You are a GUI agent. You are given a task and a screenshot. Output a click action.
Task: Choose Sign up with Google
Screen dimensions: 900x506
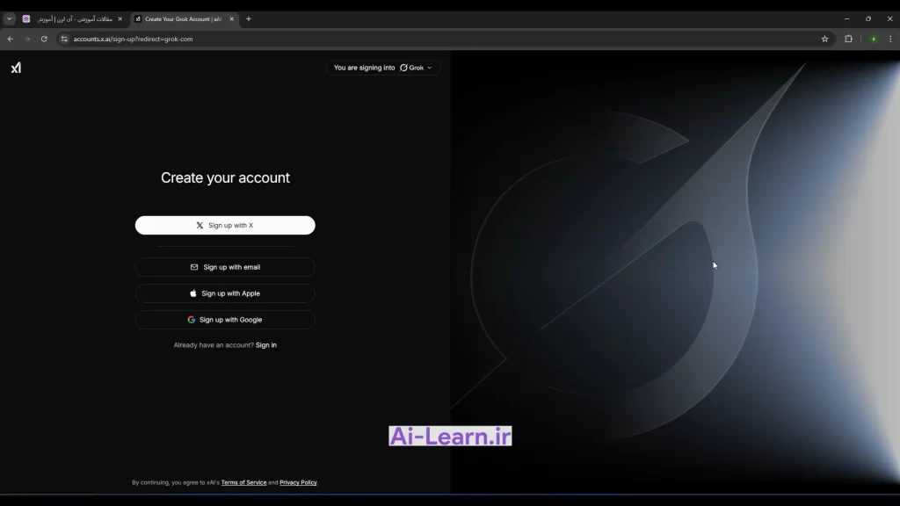point(225,320)
